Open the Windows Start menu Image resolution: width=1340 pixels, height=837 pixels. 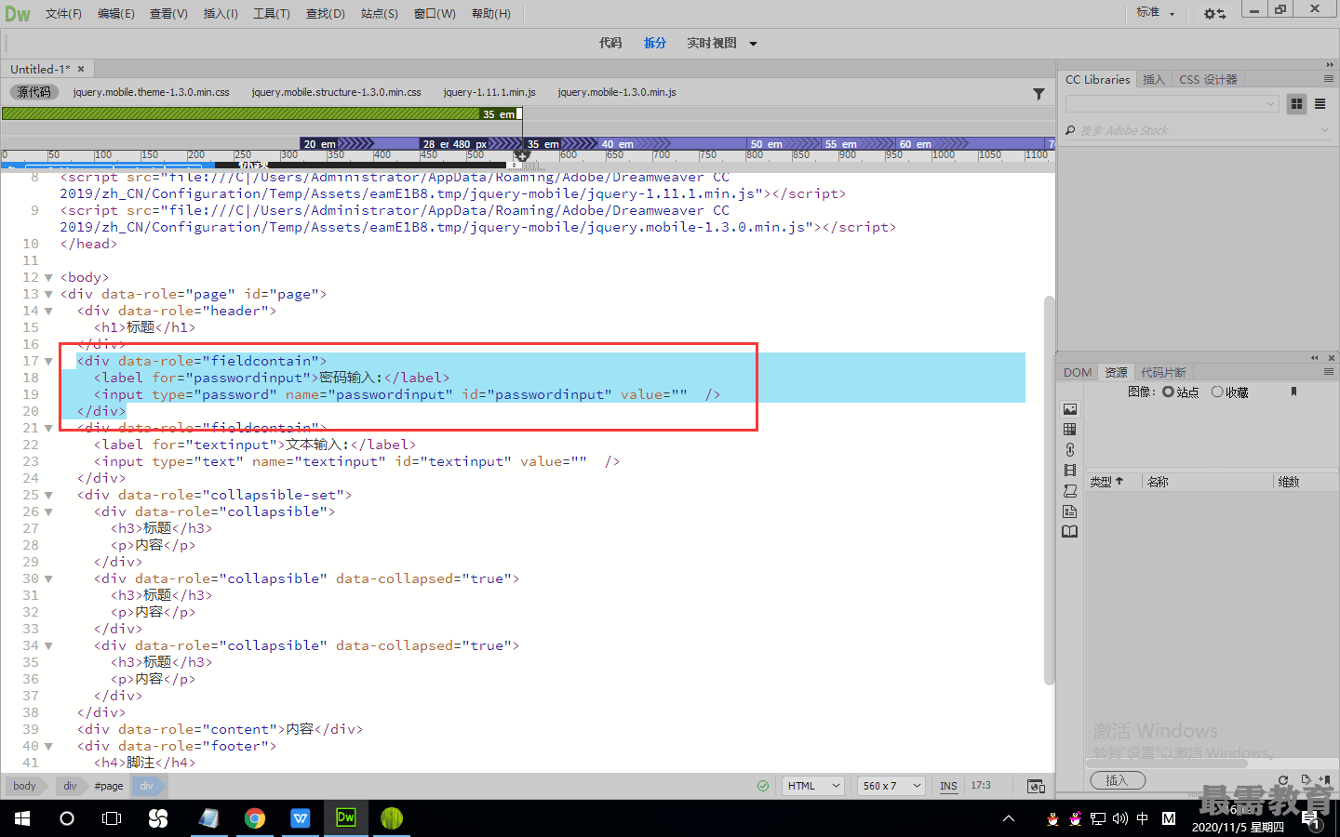[x=22, y=818]
